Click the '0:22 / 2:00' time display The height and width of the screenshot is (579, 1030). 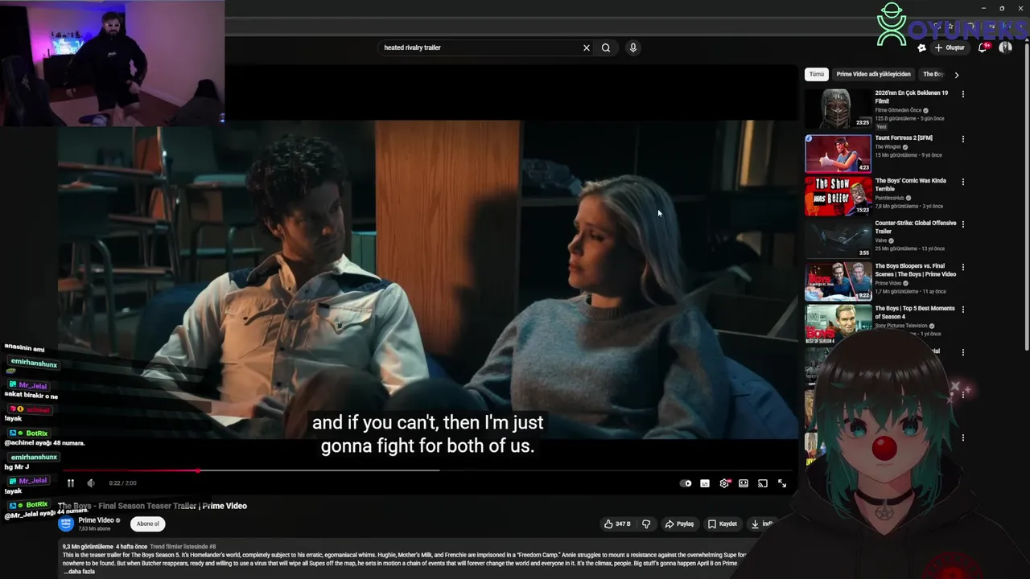(122, 483)
